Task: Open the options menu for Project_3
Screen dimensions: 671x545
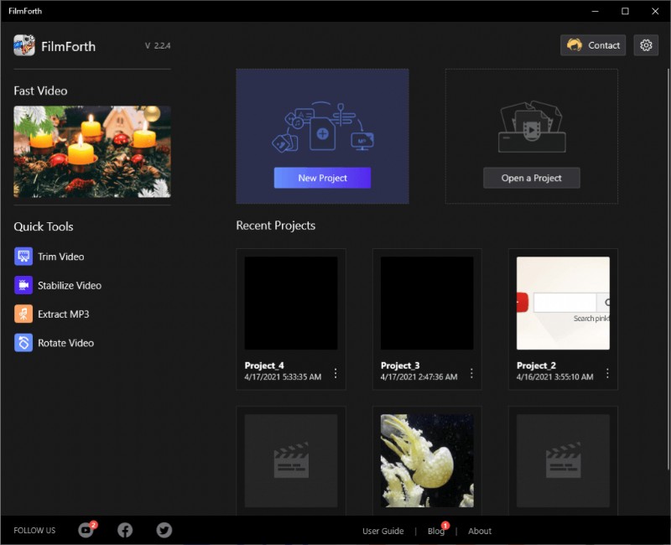Action: pos(471,372)
